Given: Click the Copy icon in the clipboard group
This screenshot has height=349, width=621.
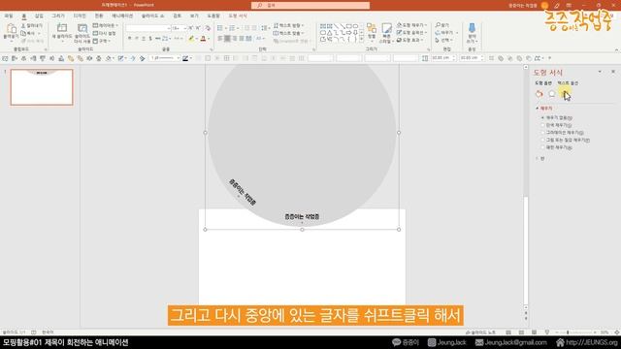Looking at the screenshot, I should pyautogui.click(x=23, y=33).
